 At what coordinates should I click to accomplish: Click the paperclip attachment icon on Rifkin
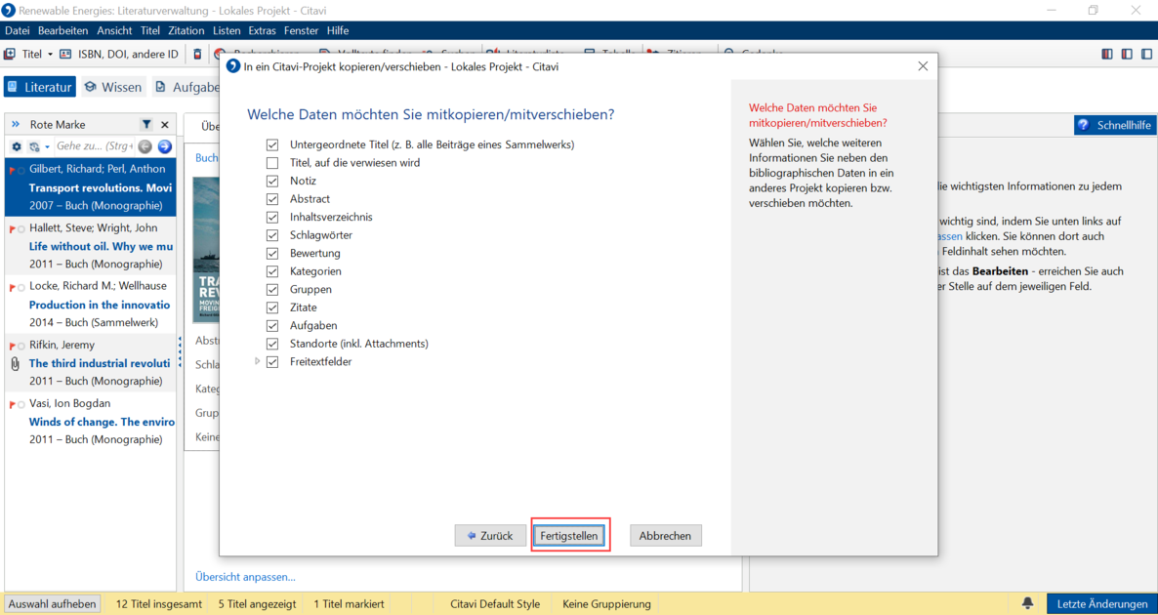pyautogui.click(x=14, y=363)
